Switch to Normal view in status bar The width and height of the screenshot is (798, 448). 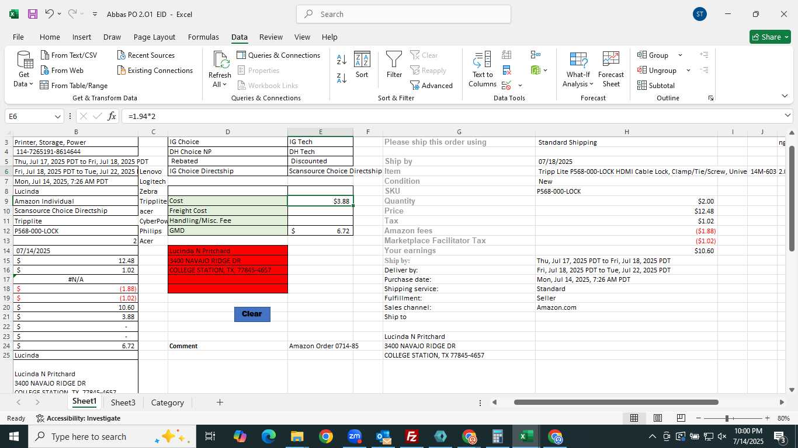tap(634, 418)
